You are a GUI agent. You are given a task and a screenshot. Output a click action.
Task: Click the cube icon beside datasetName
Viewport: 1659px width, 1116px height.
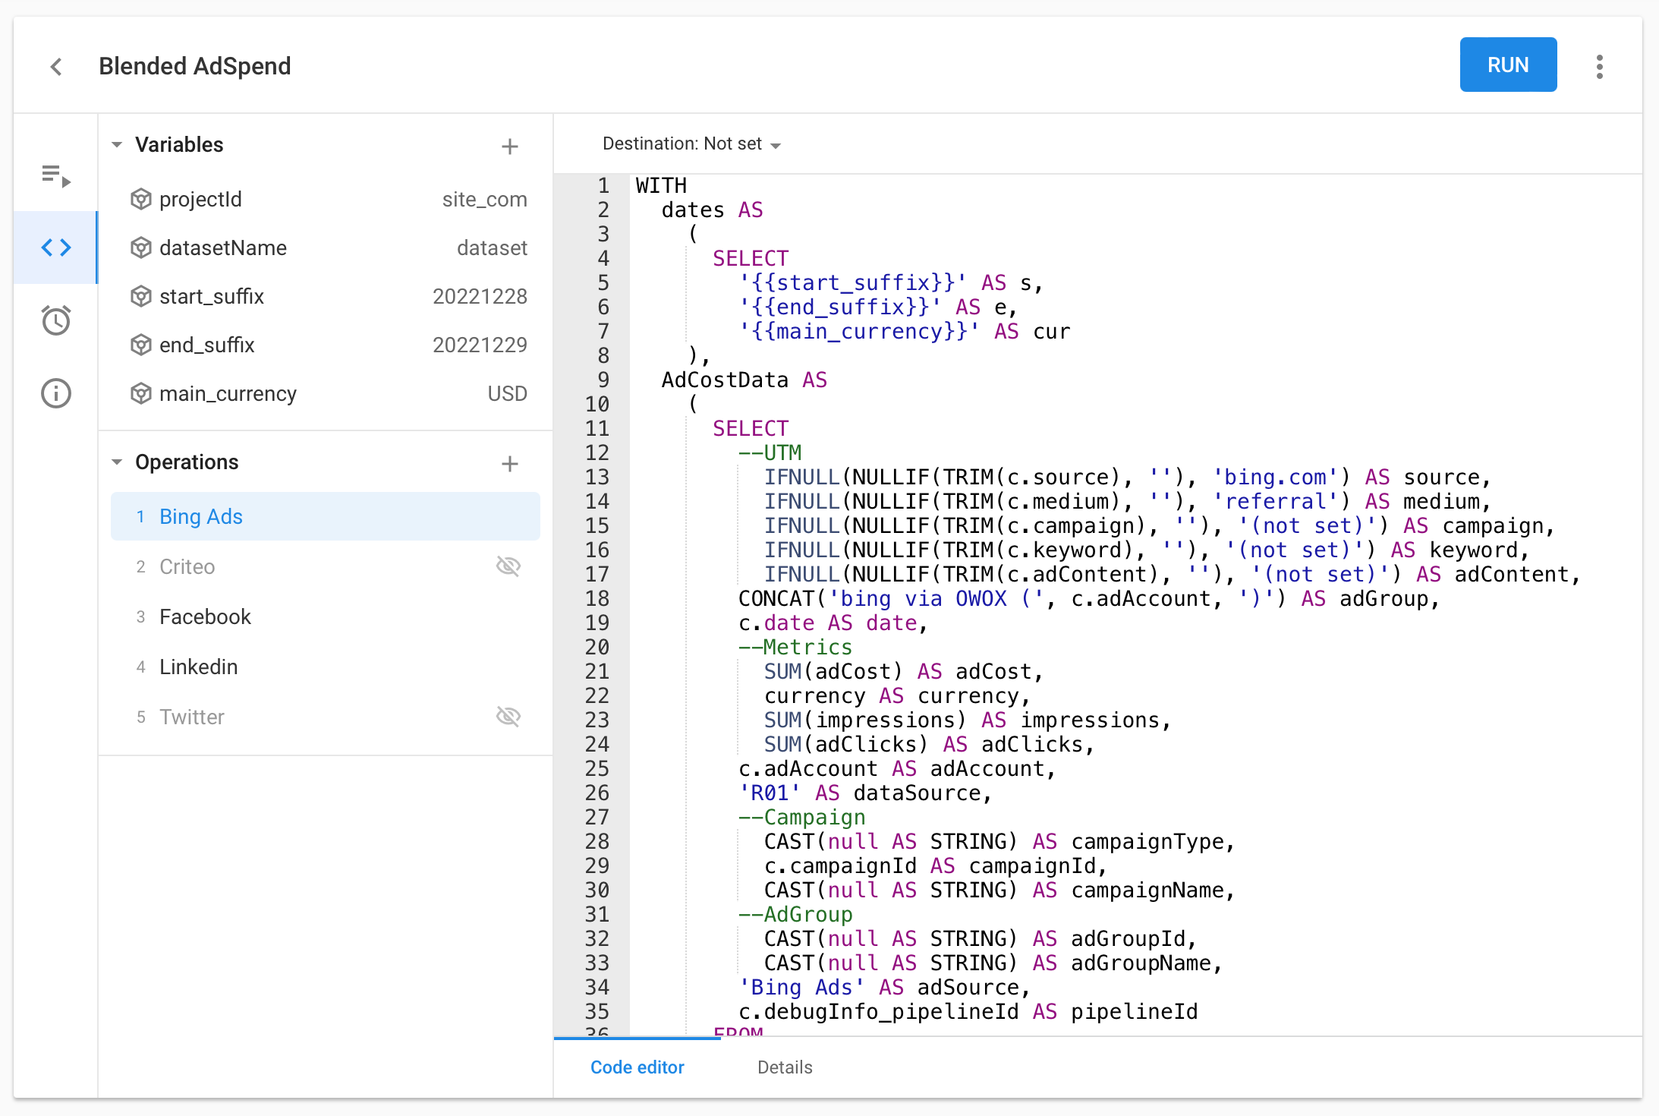coord(141,248)
